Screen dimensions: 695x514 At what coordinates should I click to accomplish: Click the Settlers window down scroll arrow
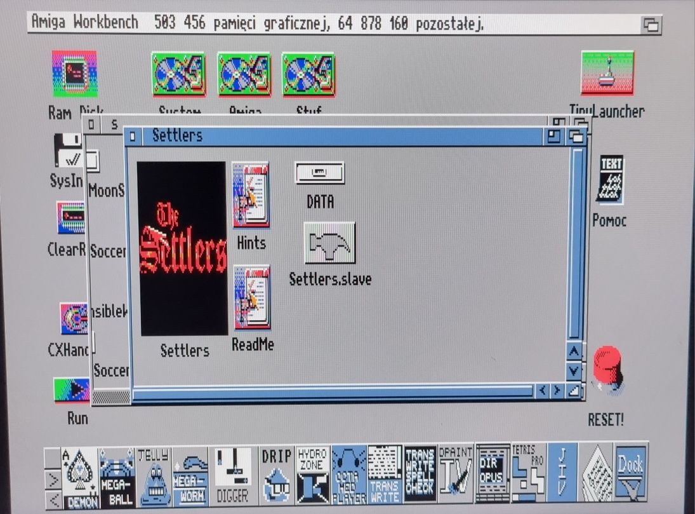[574, 370]
